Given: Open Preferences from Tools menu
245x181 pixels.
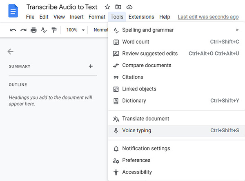Looking at the screenshot, I should point(176,160).
